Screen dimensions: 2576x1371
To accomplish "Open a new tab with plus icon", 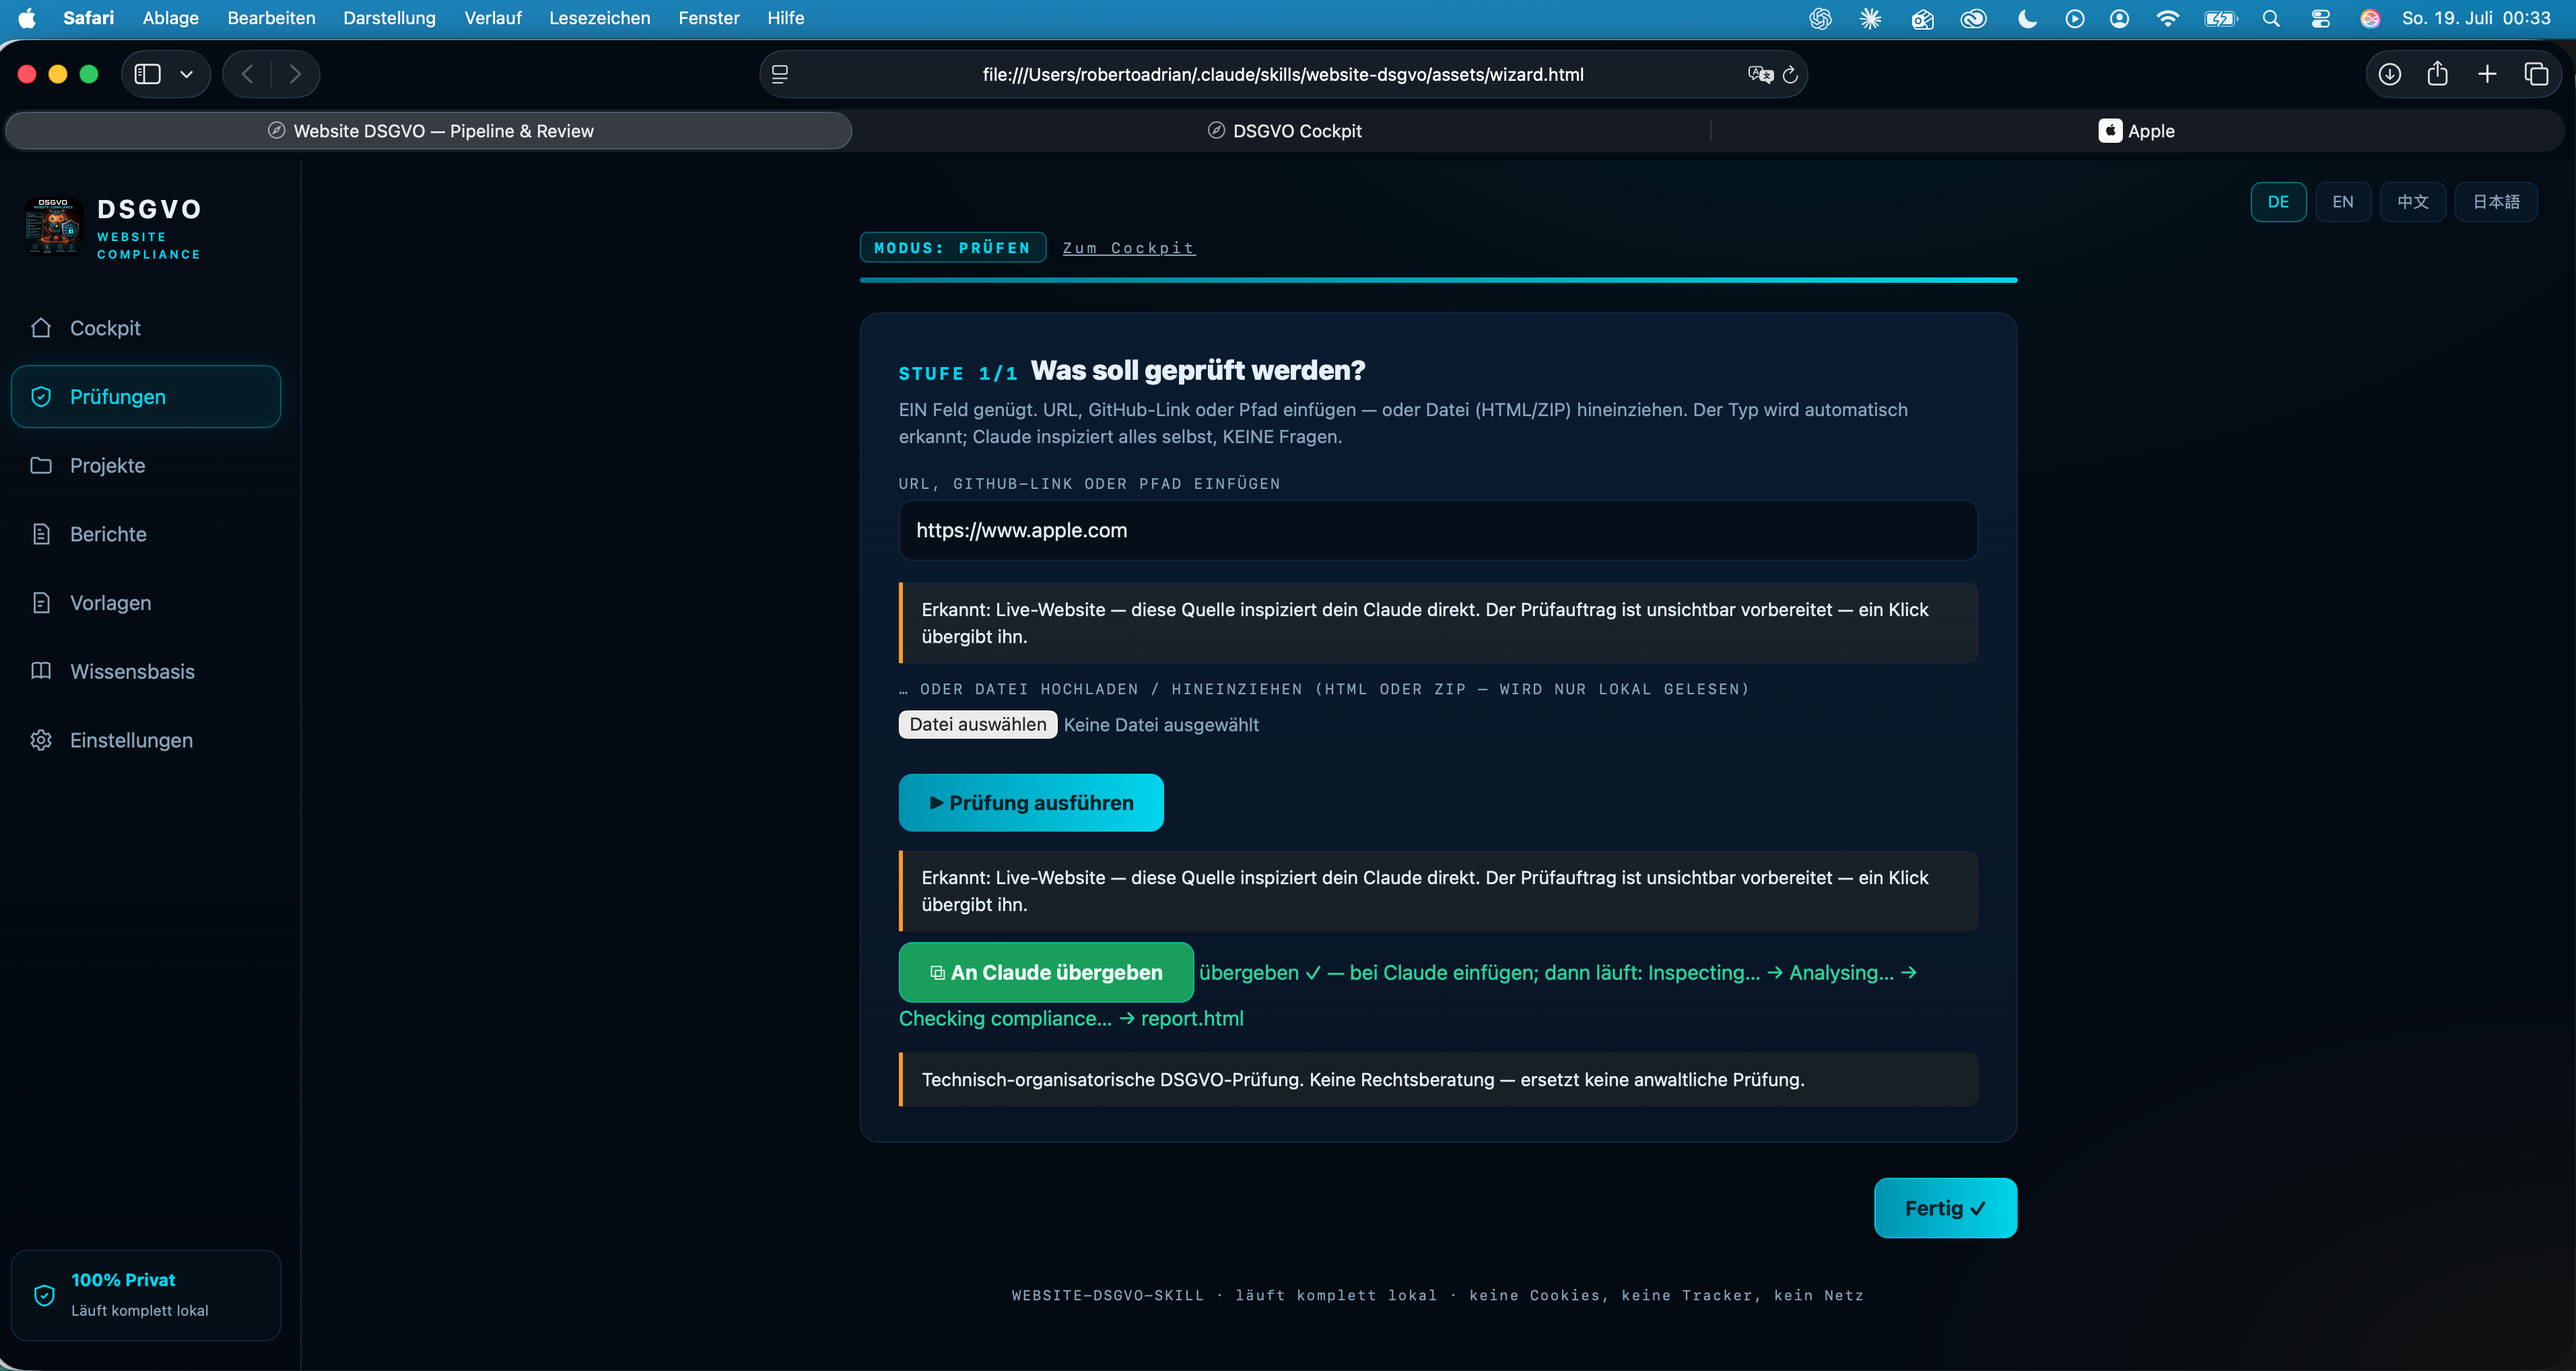I will coord(2487,74).
